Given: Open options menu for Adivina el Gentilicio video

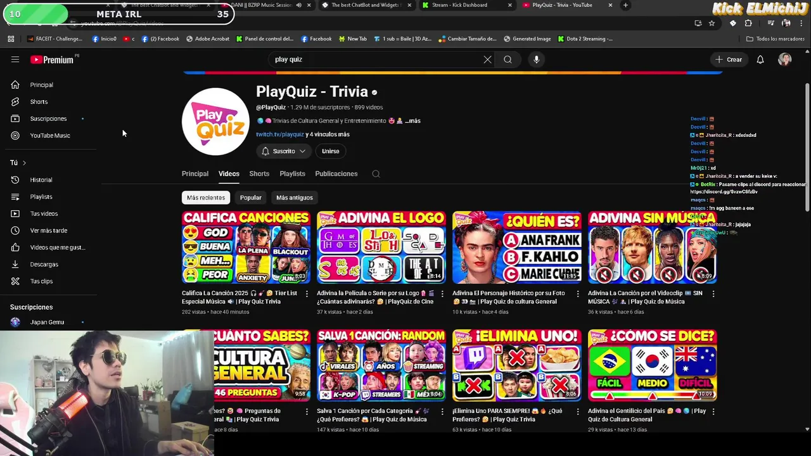Looking at the screenshot, I should [713, 411].
